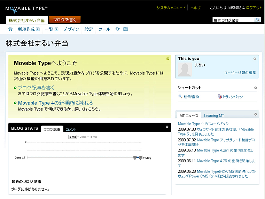Click the home icon in the navigation bar

click(10, 29)
